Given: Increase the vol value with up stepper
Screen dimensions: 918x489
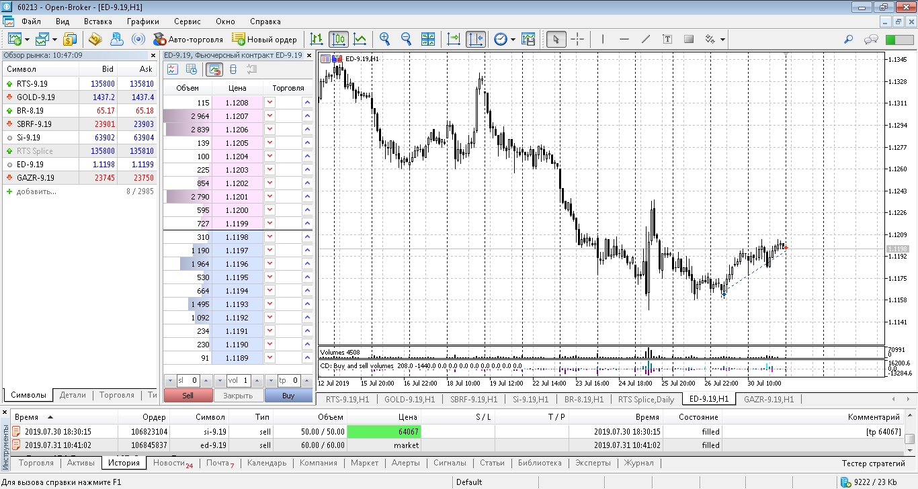Looking at the screenshot, I should (x=257, y=381).
